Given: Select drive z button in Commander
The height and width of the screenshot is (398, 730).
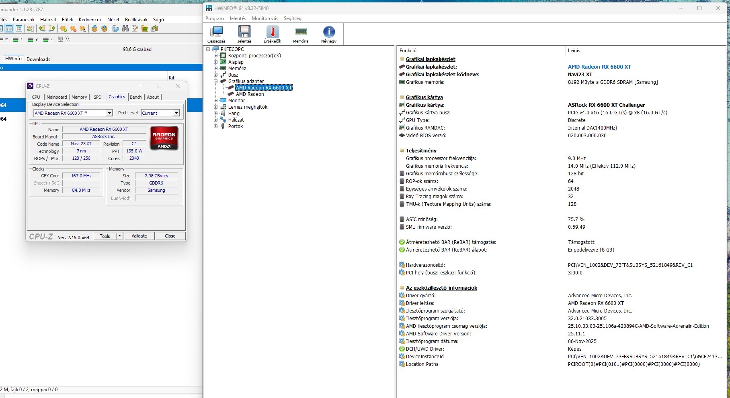Looking at the screenshot, I should click(x=48, y=39).
